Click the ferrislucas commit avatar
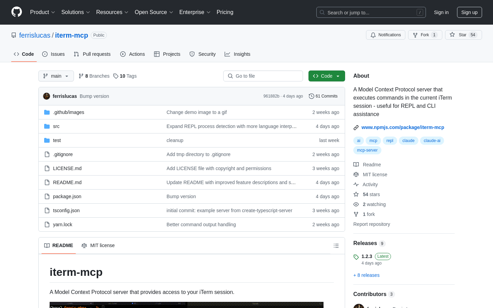 47,96
